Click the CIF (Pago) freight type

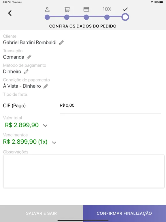click(14, 106)
